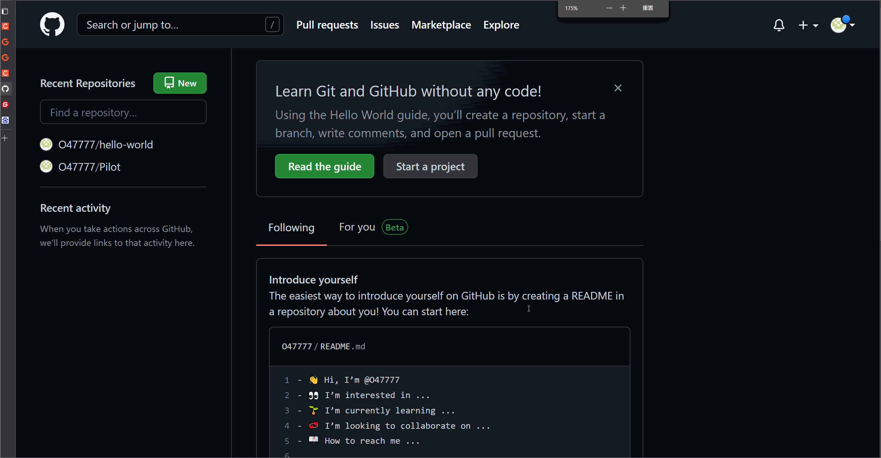The height and width of the screenshot is (458, 881).
Task: Switch to the Baidu paw tab
Action: pos(5,120)
